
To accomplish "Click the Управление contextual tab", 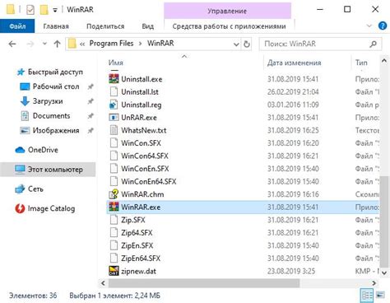I will point(227,11).
